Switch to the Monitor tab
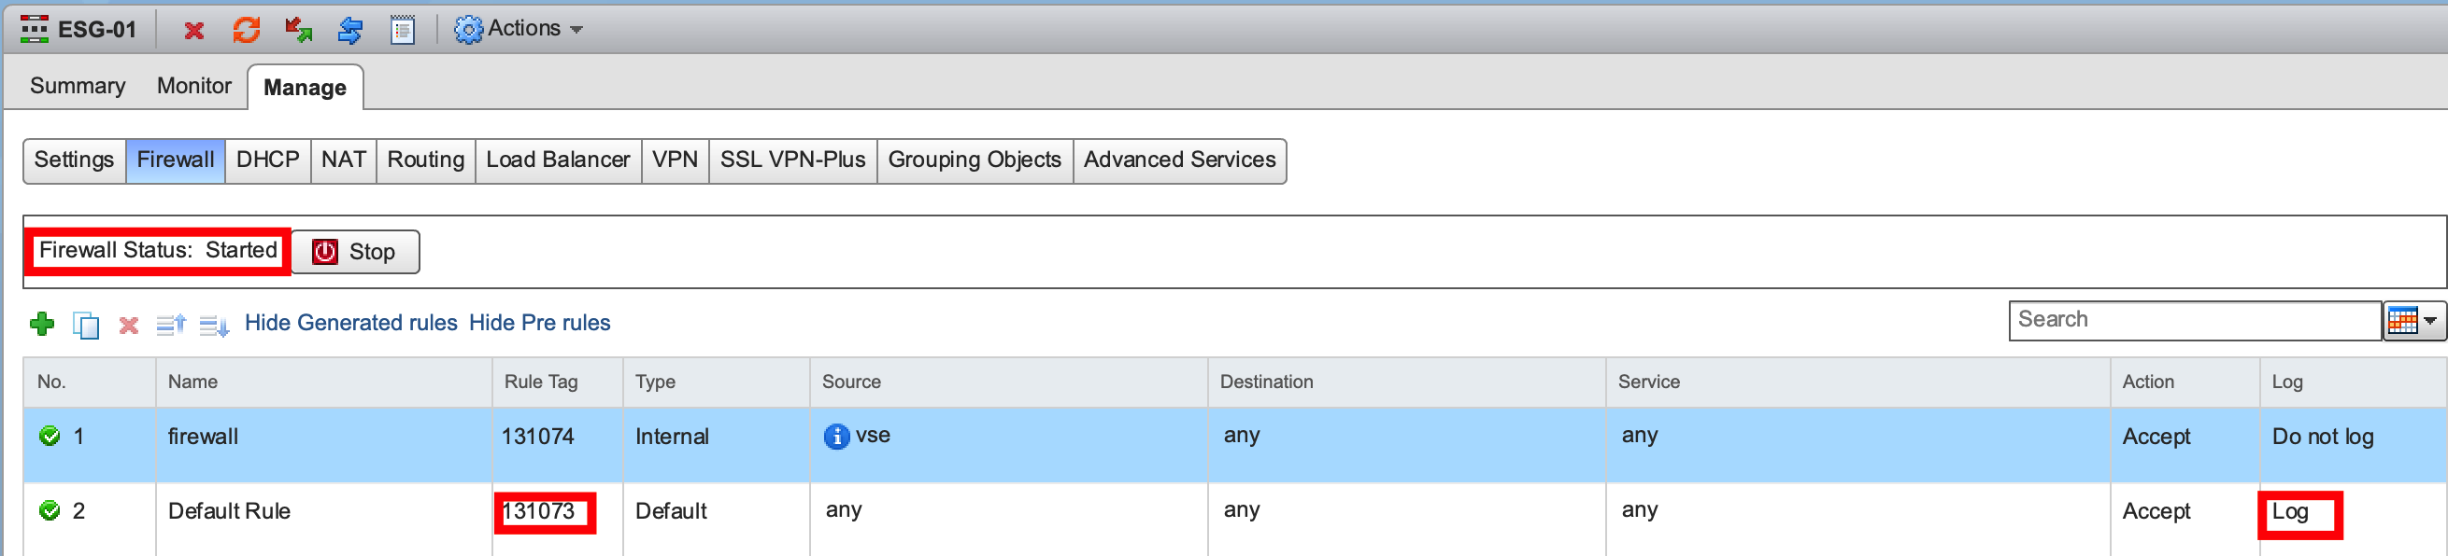 click(193, 87)
